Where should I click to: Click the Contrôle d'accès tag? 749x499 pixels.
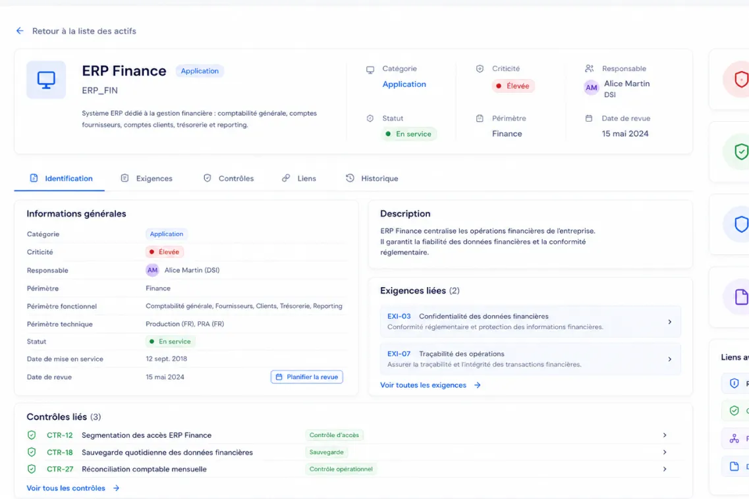[334, 435]
